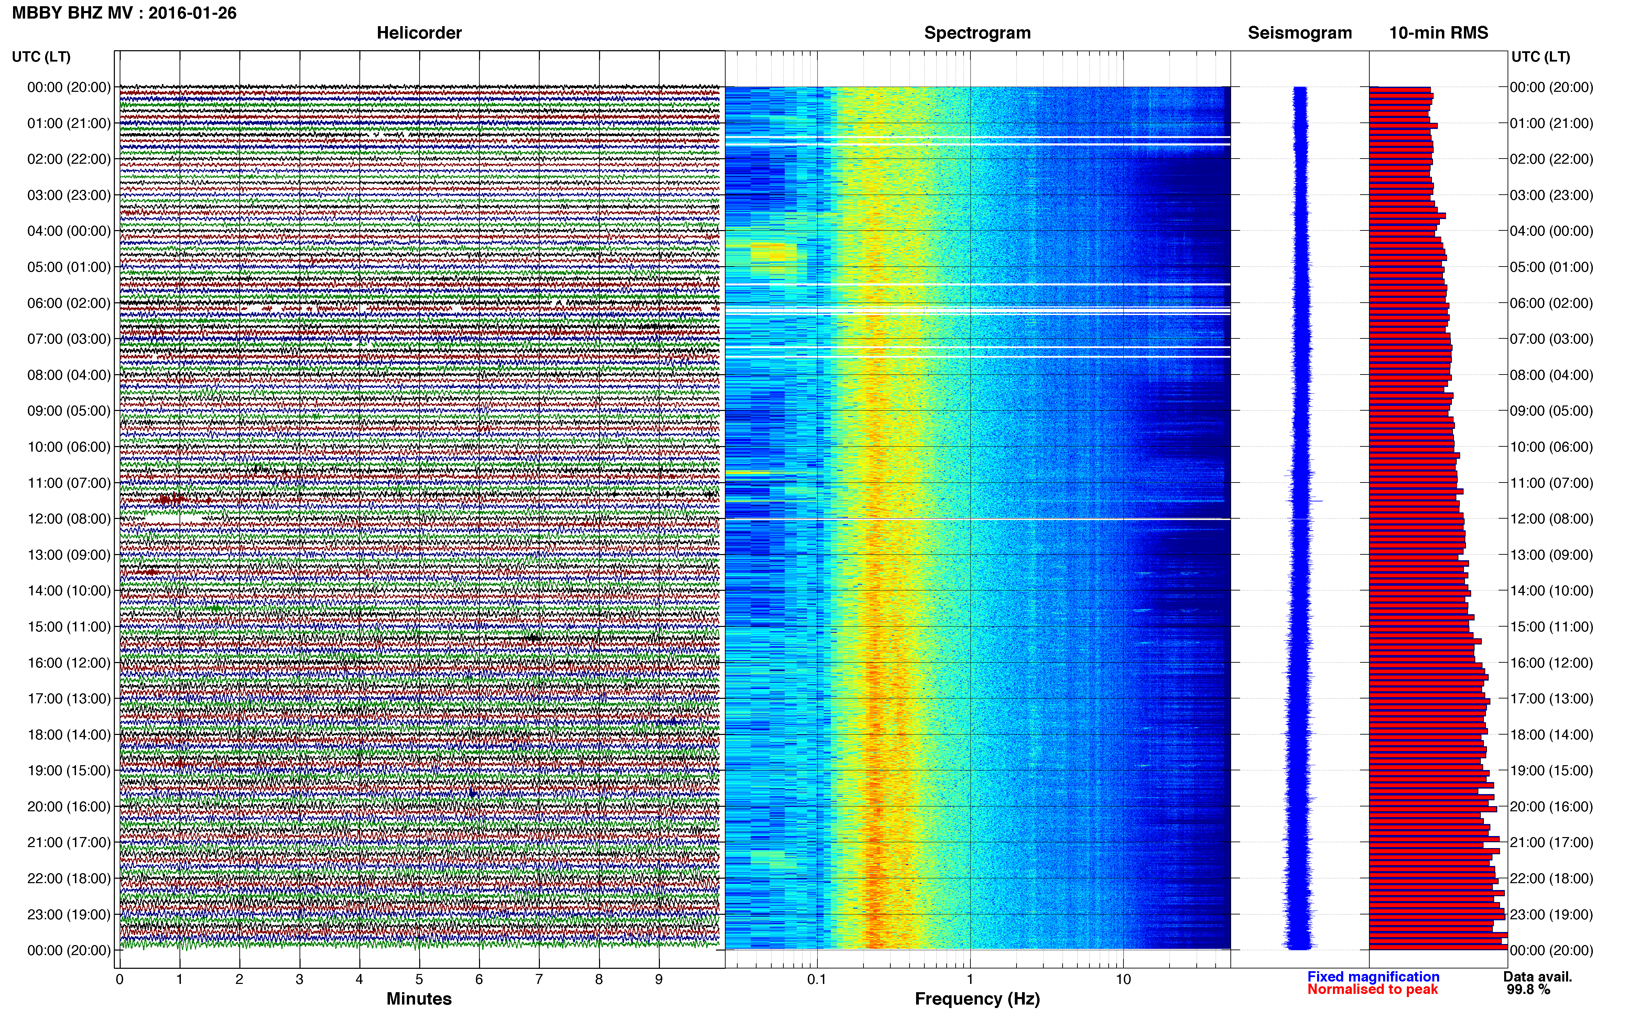
Task: Click the '6' tick on the minutes axis
Action: tap(479, 979)
